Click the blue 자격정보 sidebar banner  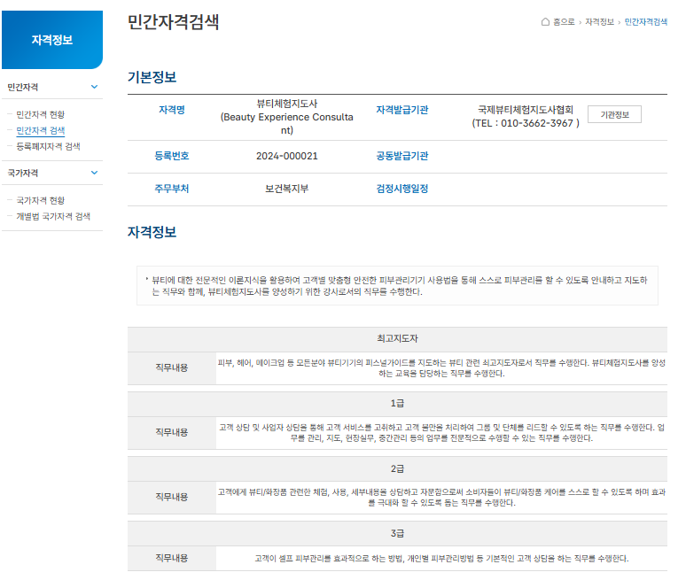tap(52, 40)
